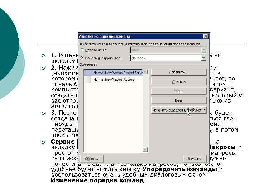Image resolution: width=258 pixels, height=193 pixels.
Task: Click the 'Элементы:' label
Action: [x=89, y=65]
